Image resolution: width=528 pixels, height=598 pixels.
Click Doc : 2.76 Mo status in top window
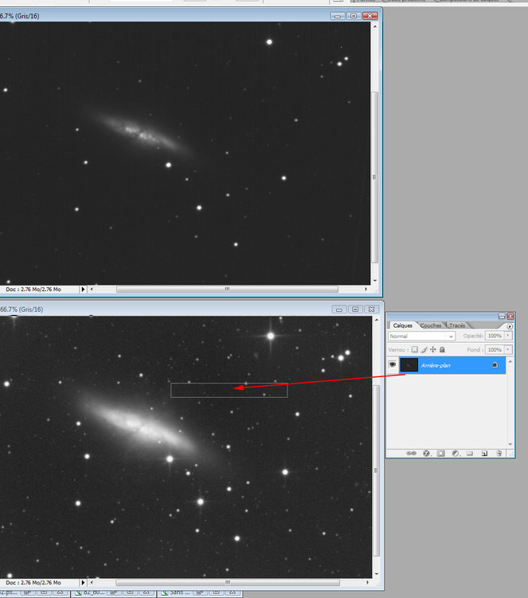33,289
